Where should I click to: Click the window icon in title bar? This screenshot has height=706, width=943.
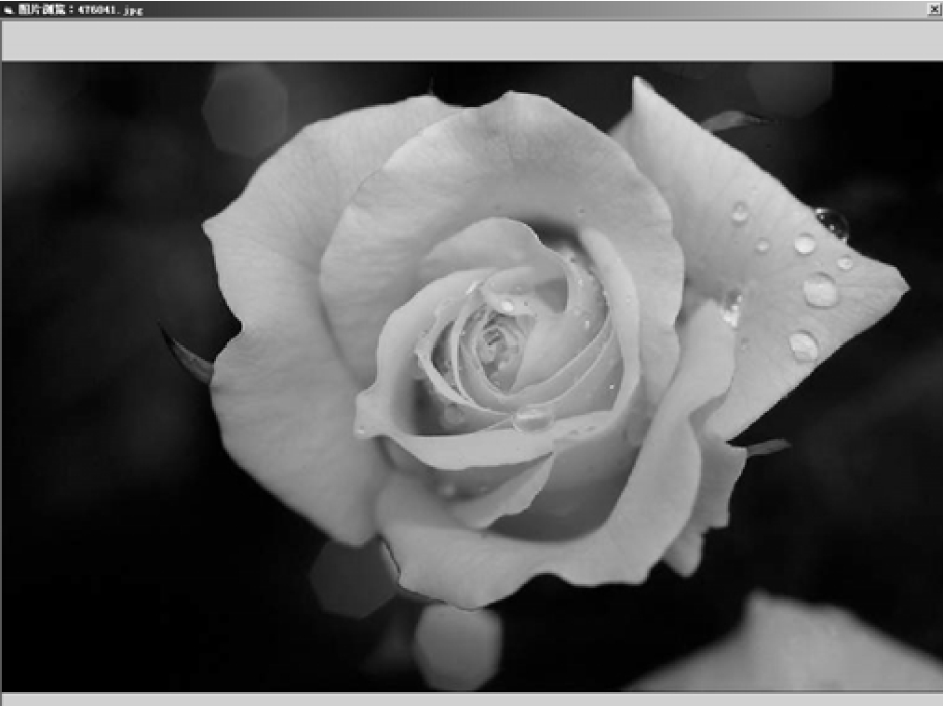[8, 10]
